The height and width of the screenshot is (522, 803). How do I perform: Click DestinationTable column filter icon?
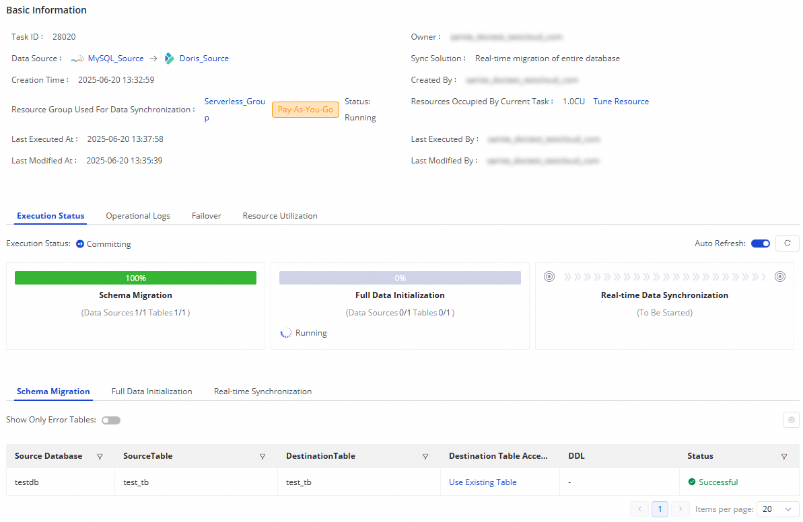click(425, 456)
